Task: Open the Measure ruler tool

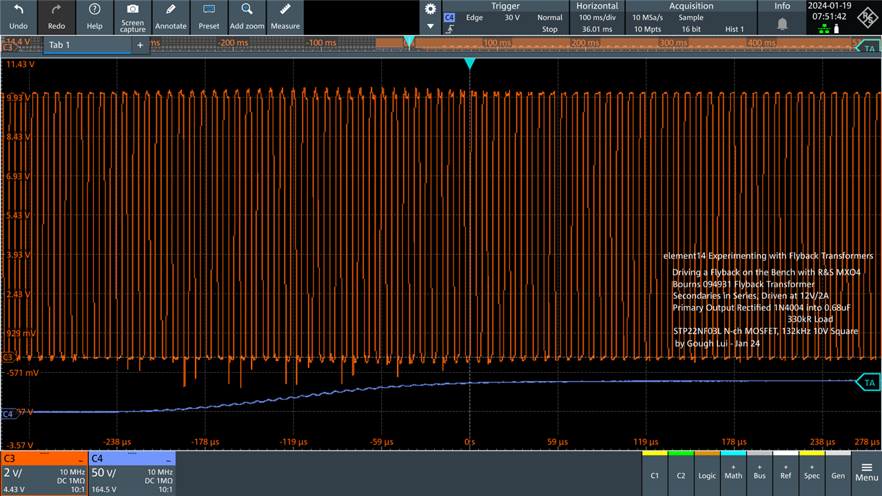Action: (285, 10)
